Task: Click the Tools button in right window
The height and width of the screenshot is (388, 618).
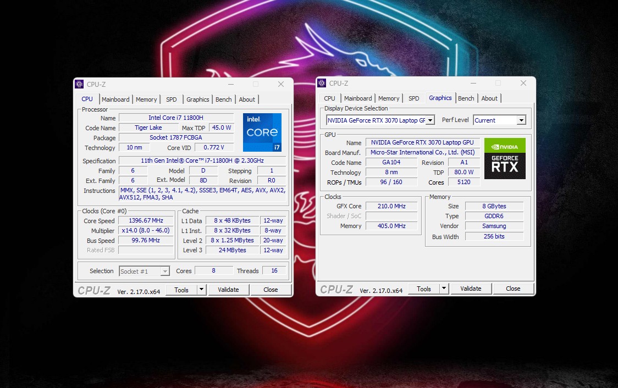Action: click(x=425, y=288)
